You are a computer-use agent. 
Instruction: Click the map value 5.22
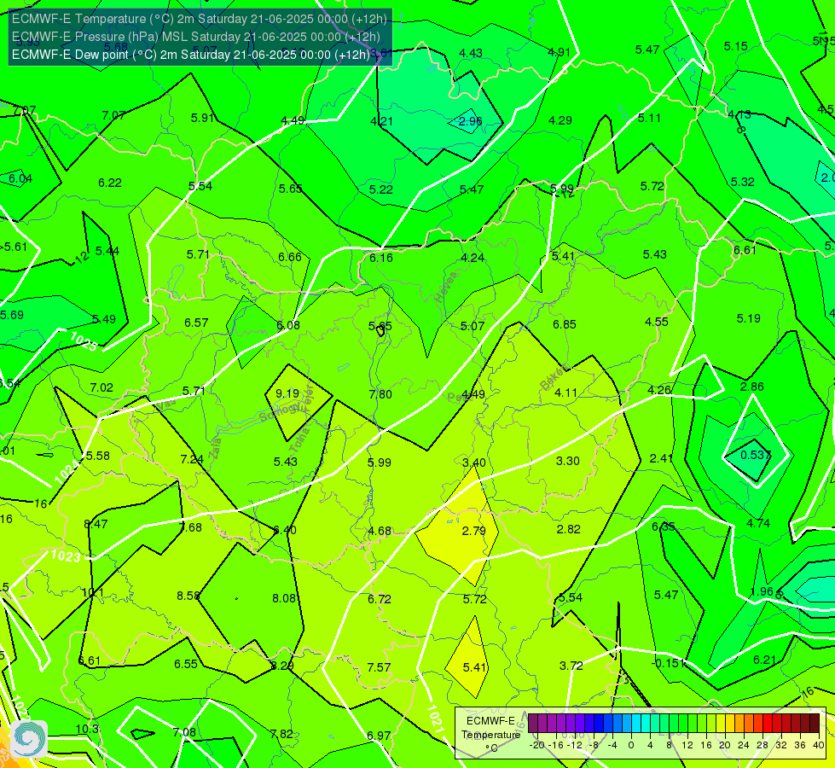pyautogui.click(x=380, y=189)
